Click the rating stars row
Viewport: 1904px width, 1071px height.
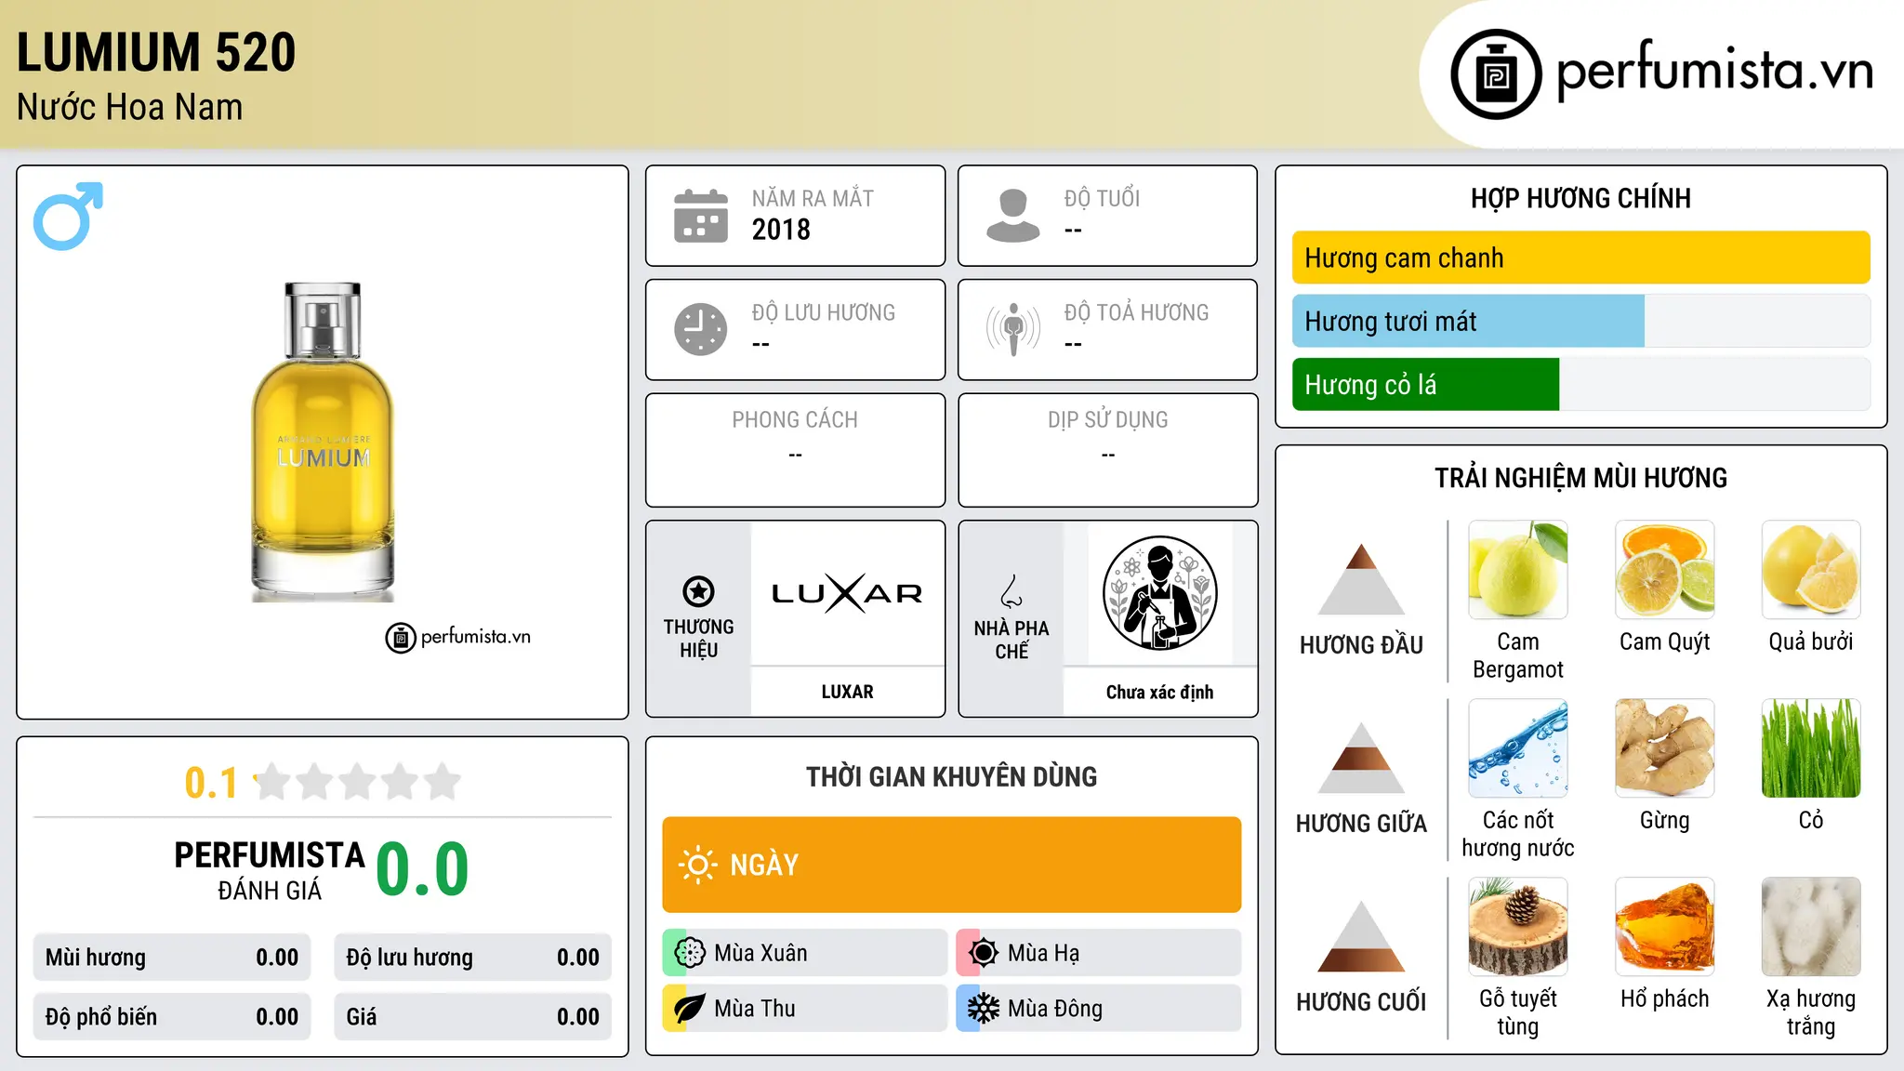click(357, 782)
